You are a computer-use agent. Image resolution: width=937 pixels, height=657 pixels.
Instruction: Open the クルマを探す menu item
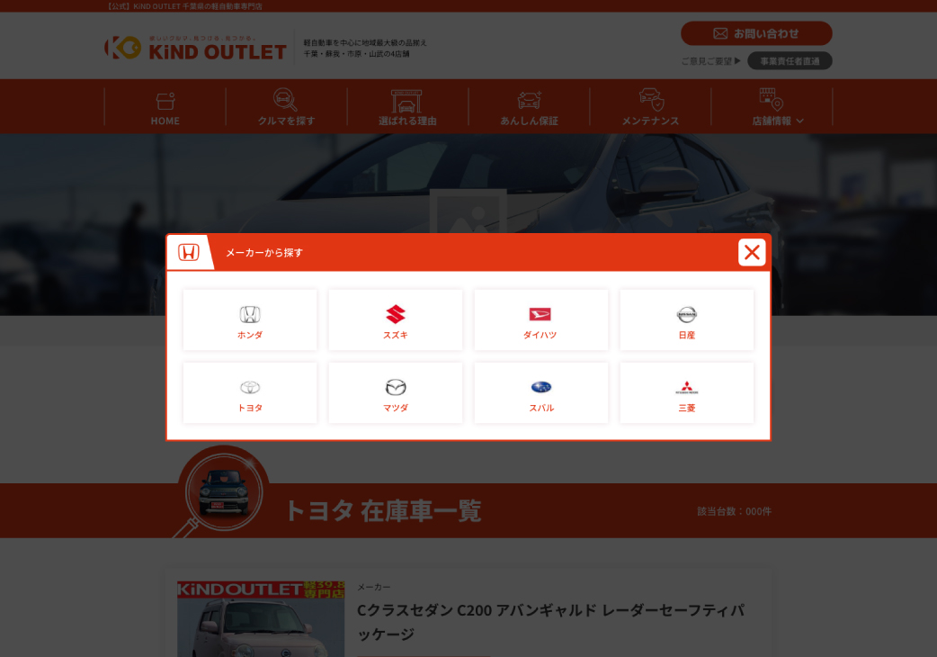(x=286, y=107)
